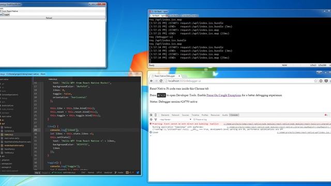Click the CRLF line ending in Atom status bar
The image size is (331, 186).
click(x=83, y=173)
